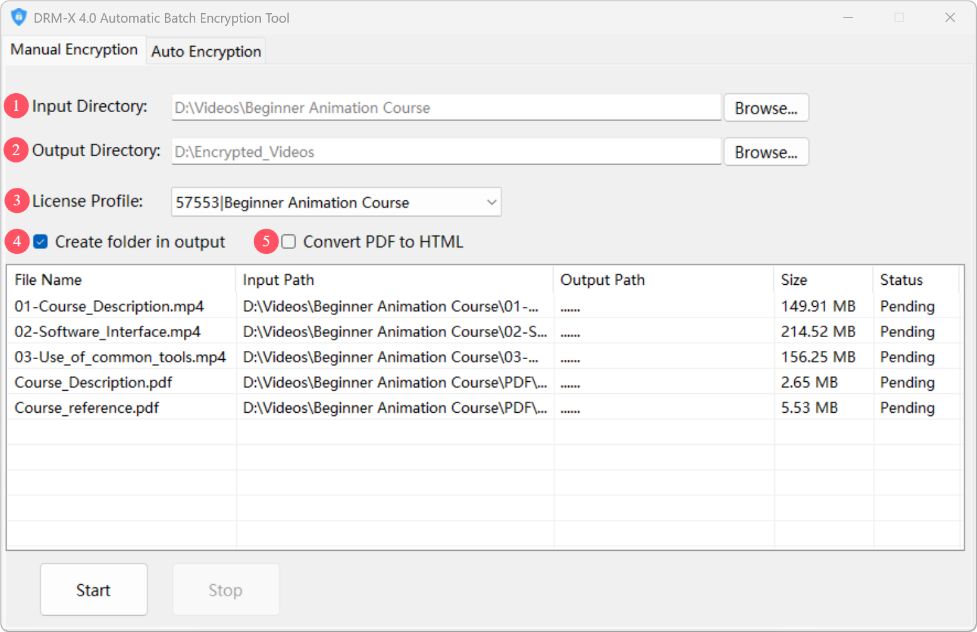This screenshot has width=977, height=632.
Task: Switch to the Auto Encryption tab
Action: coord(205,50)
